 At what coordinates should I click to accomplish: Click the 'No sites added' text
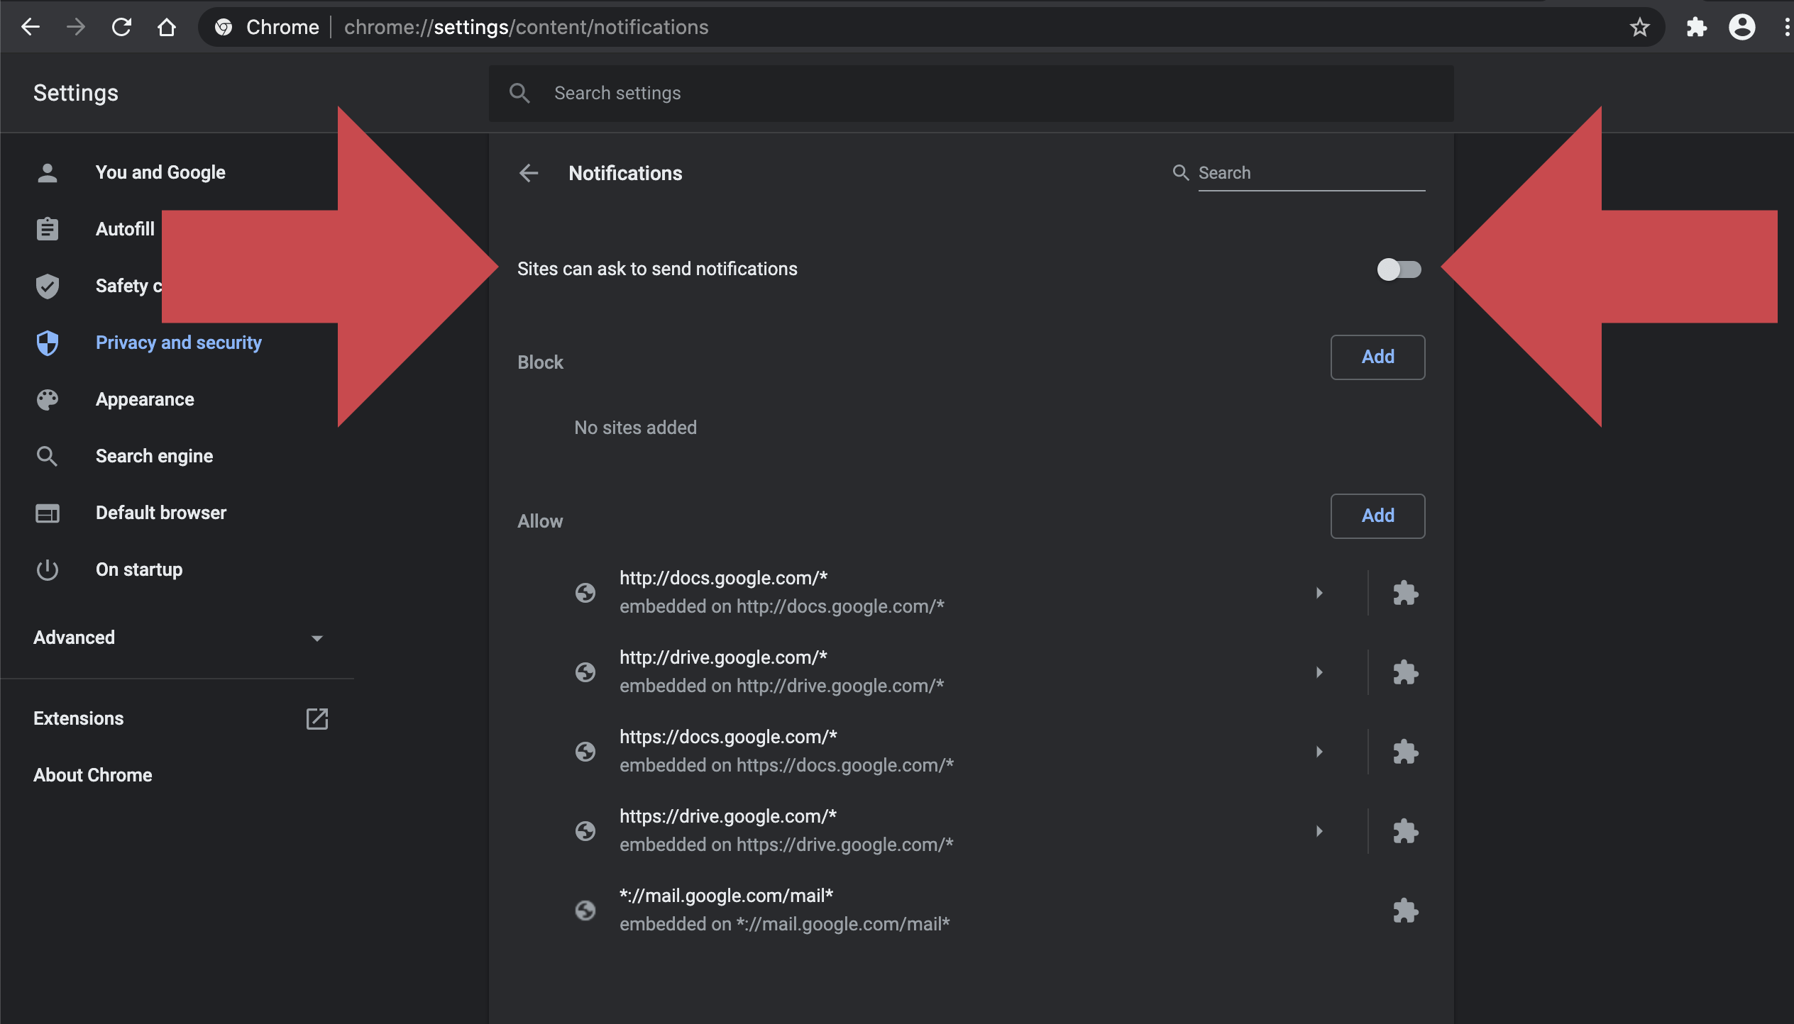point(635,428)
